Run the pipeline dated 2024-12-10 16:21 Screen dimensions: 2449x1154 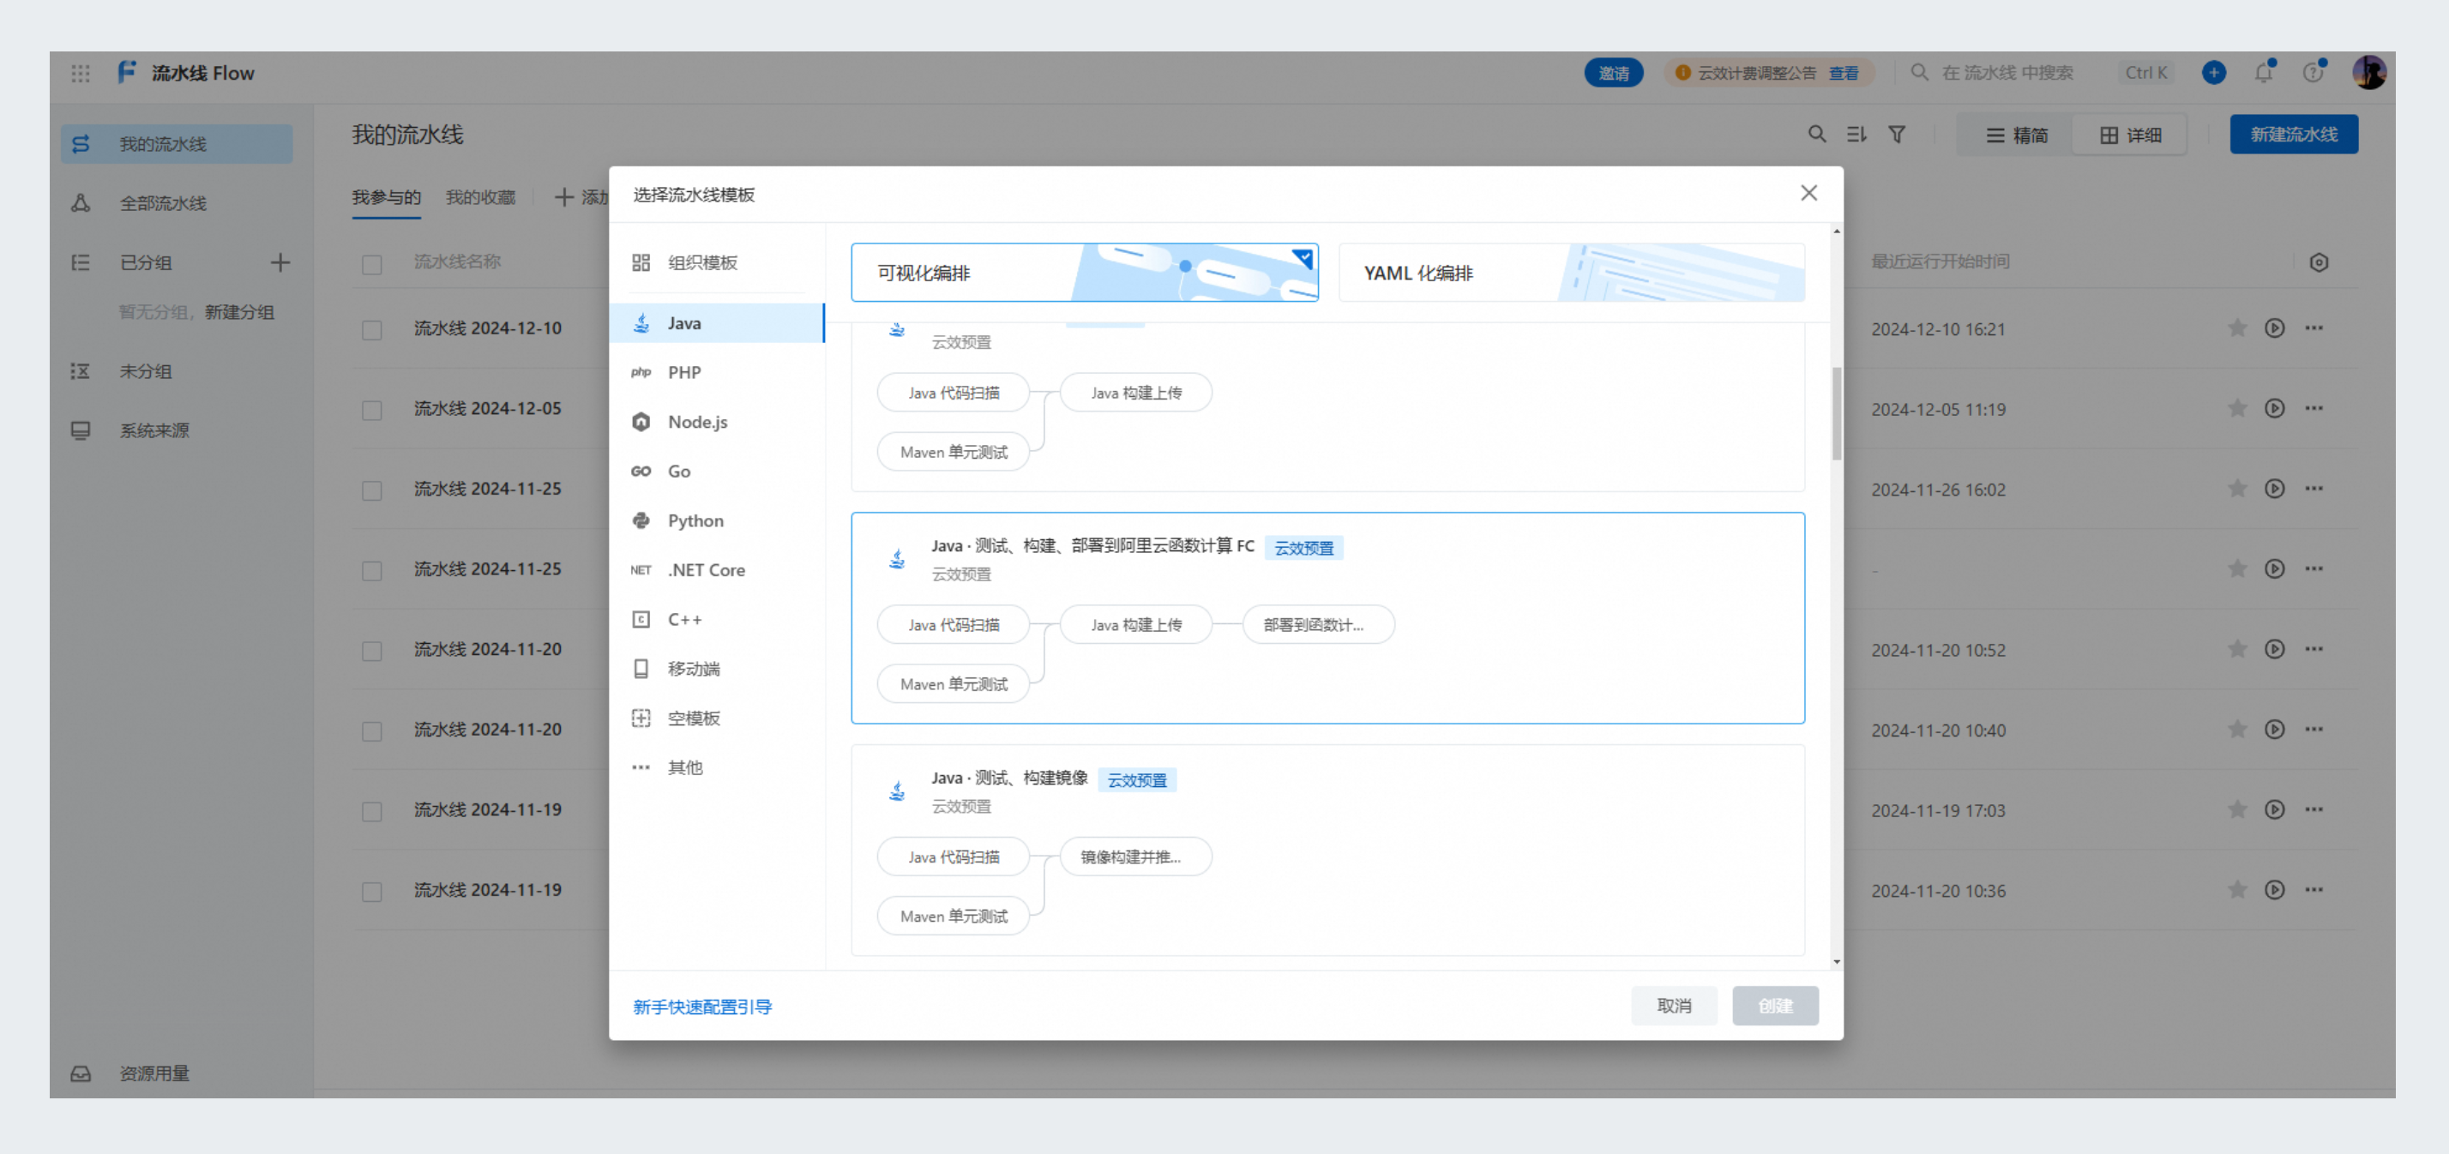click(2274, 328)
